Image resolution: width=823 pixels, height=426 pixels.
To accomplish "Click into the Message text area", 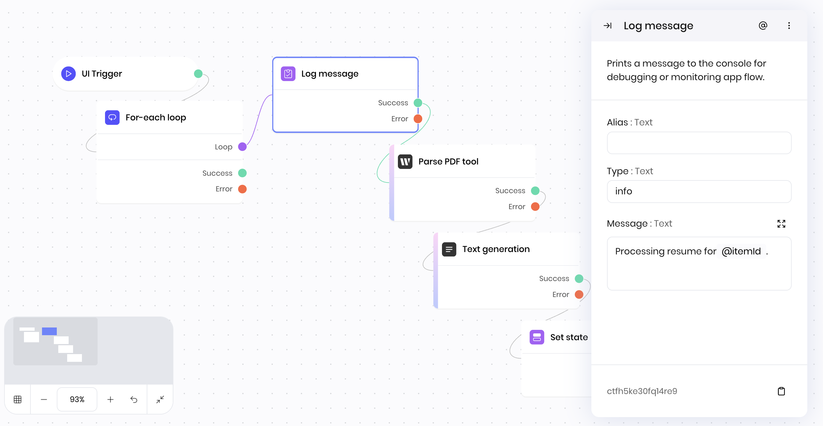I will (699, 264).
